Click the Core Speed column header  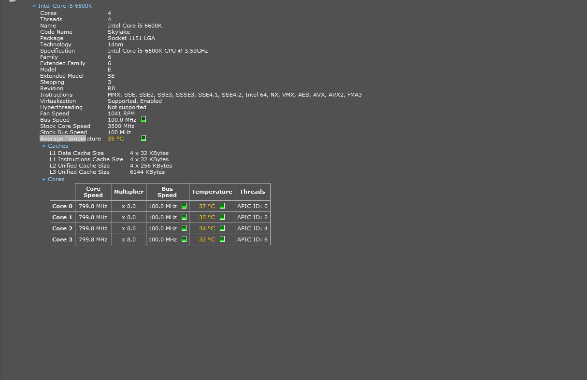(x=93, y=192)
